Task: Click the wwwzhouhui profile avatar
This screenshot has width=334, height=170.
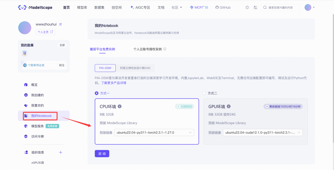Action: click(25, 28)
